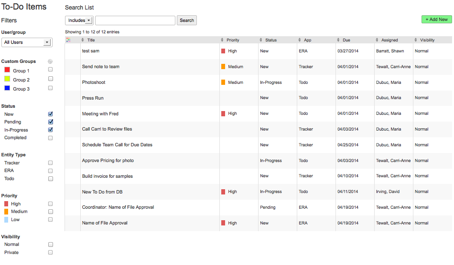Filter by High priority checkbox
Viewport: 454px width, 265px height.
point(50,204)
